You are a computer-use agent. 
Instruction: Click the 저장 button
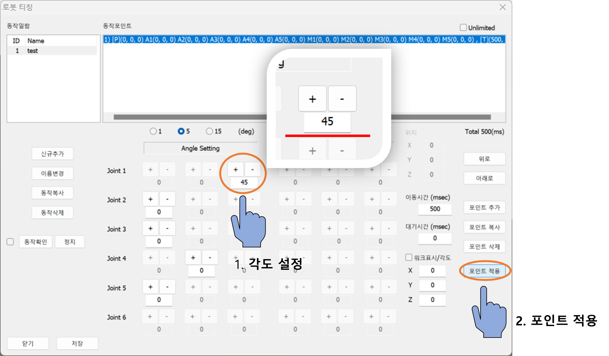tap(77, 343)
